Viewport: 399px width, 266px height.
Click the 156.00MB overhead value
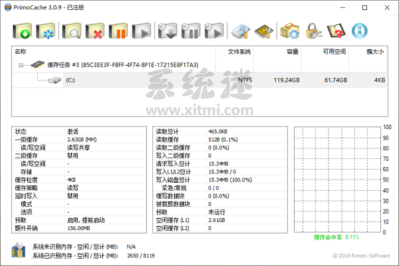78,228
